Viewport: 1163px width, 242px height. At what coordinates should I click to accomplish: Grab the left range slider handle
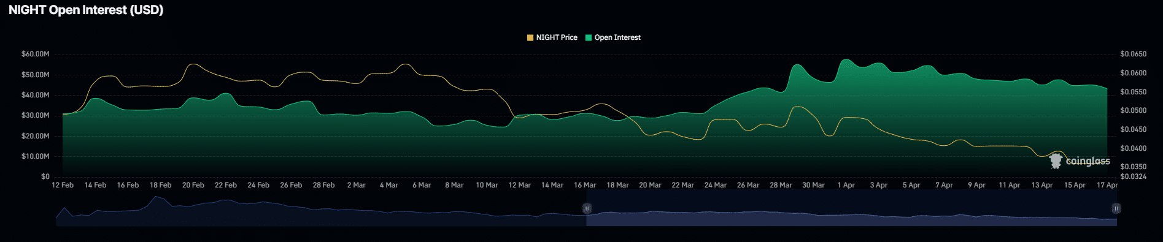(587, 208)
